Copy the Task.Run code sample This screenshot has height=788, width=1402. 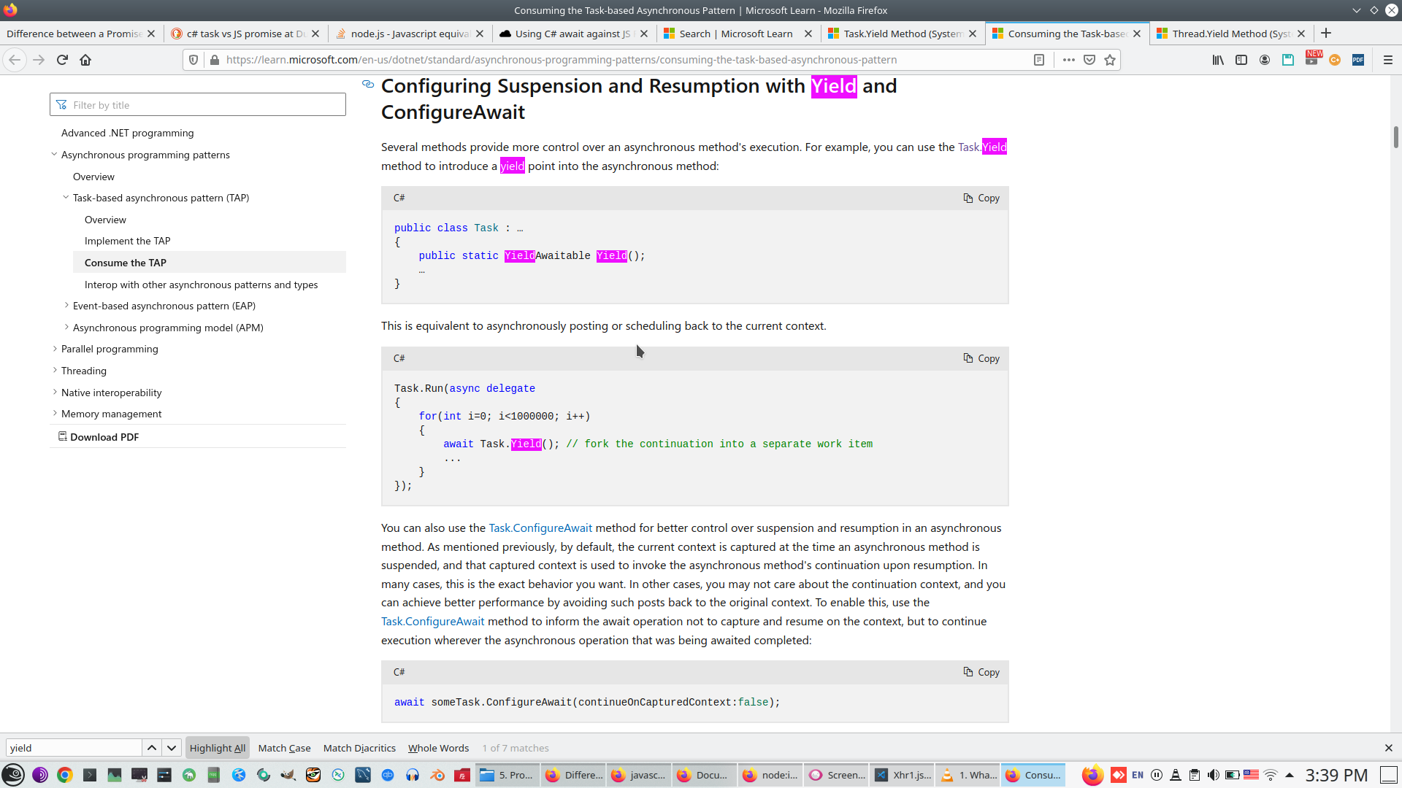[981, 358]
